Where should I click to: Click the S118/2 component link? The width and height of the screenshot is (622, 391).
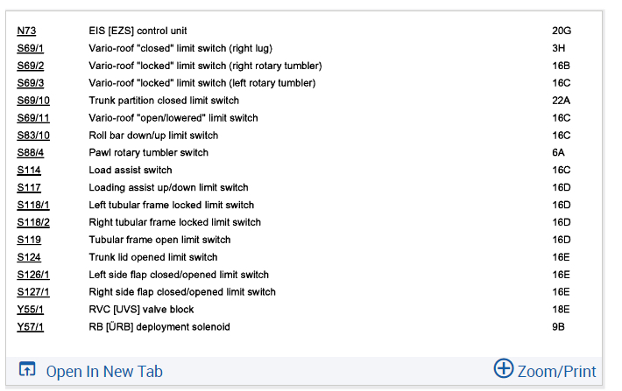coord(32,222)
